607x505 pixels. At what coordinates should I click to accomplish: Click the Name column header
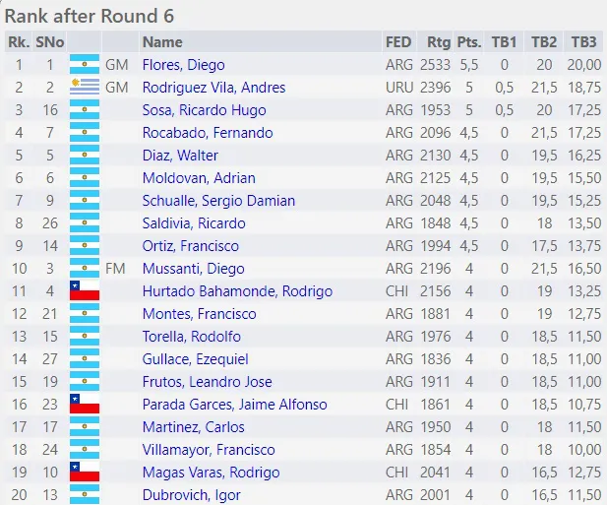click(162, 42)
